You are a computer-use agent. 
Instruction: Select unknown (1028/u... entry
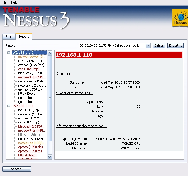tap(32, 114)
